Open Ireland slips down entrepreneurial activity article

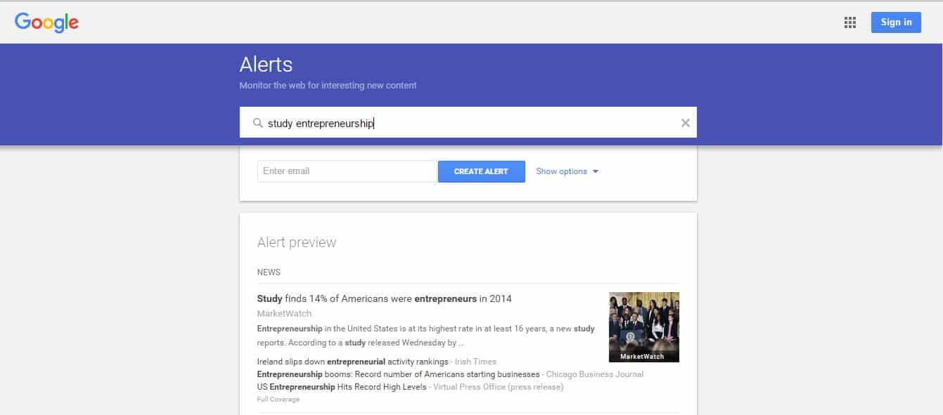352,362
